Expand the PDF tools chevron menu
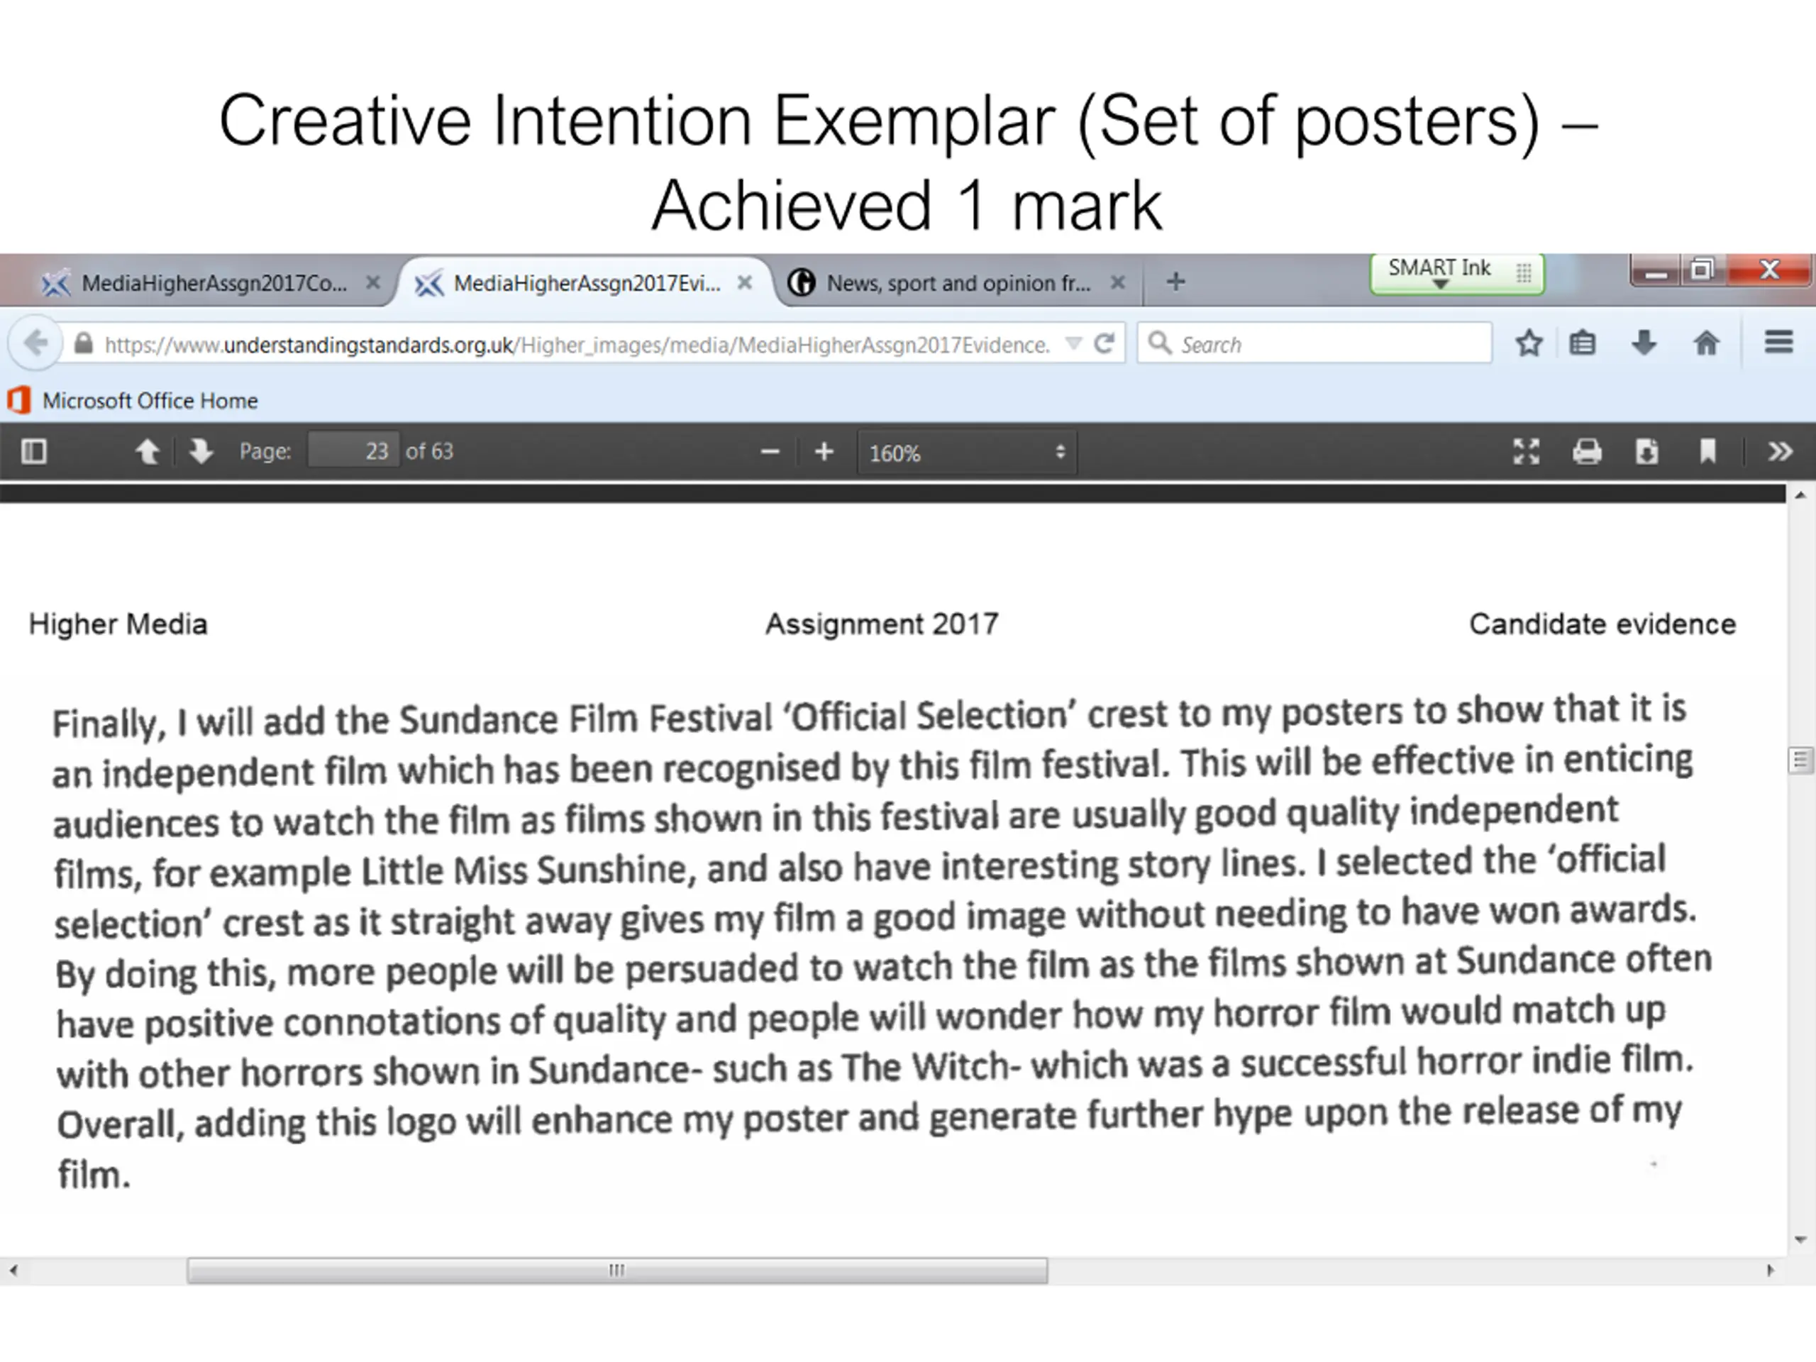The image size is (1816, 1362). [x=1780, y=452]
